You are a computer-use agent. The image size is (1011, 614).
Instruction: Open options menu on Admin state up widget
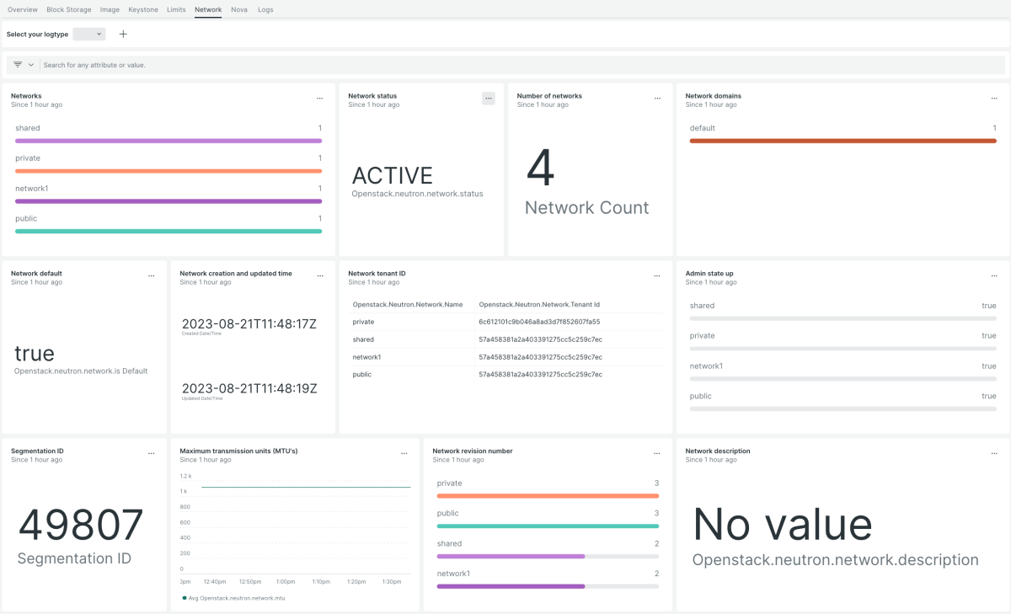(x=994, y=276)
